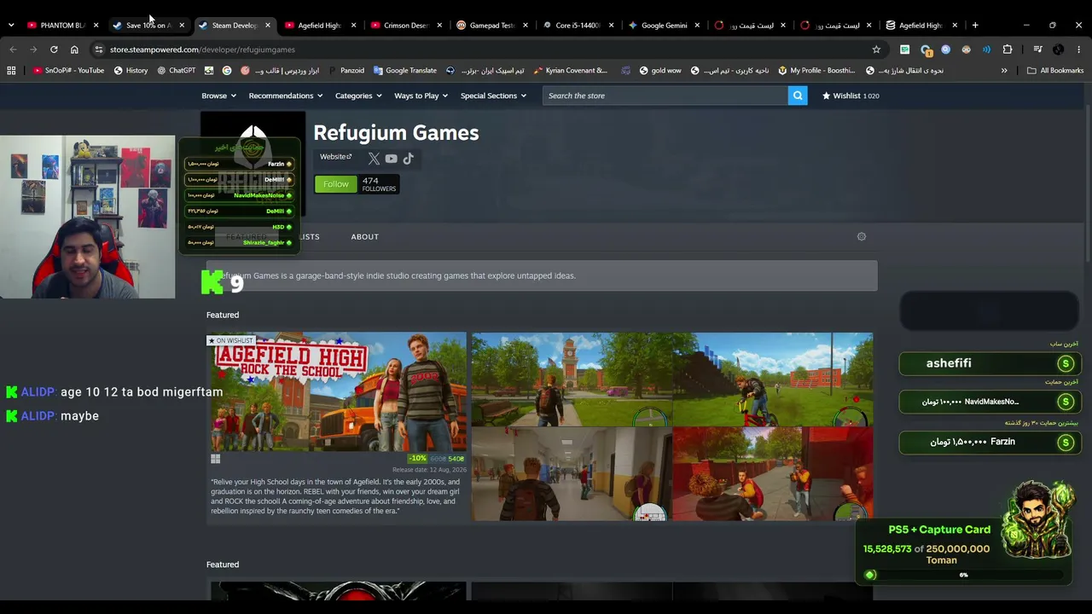The image size is (1092, 614).
Task: Open the tab search chevron in Chrome
Action: [11, 25]
